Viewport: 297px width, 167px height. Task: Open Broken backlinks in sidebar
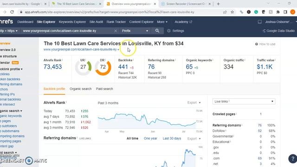[10, 79]
